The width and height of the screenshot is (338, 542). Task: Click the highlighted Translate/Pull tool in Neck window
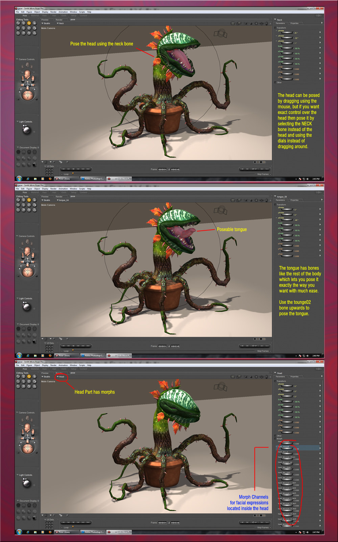pos(29,23)
